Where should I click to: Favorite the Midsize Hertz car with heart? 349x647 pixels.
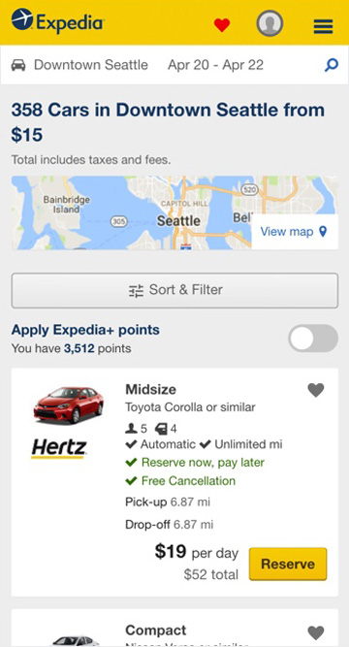[316, 390]
